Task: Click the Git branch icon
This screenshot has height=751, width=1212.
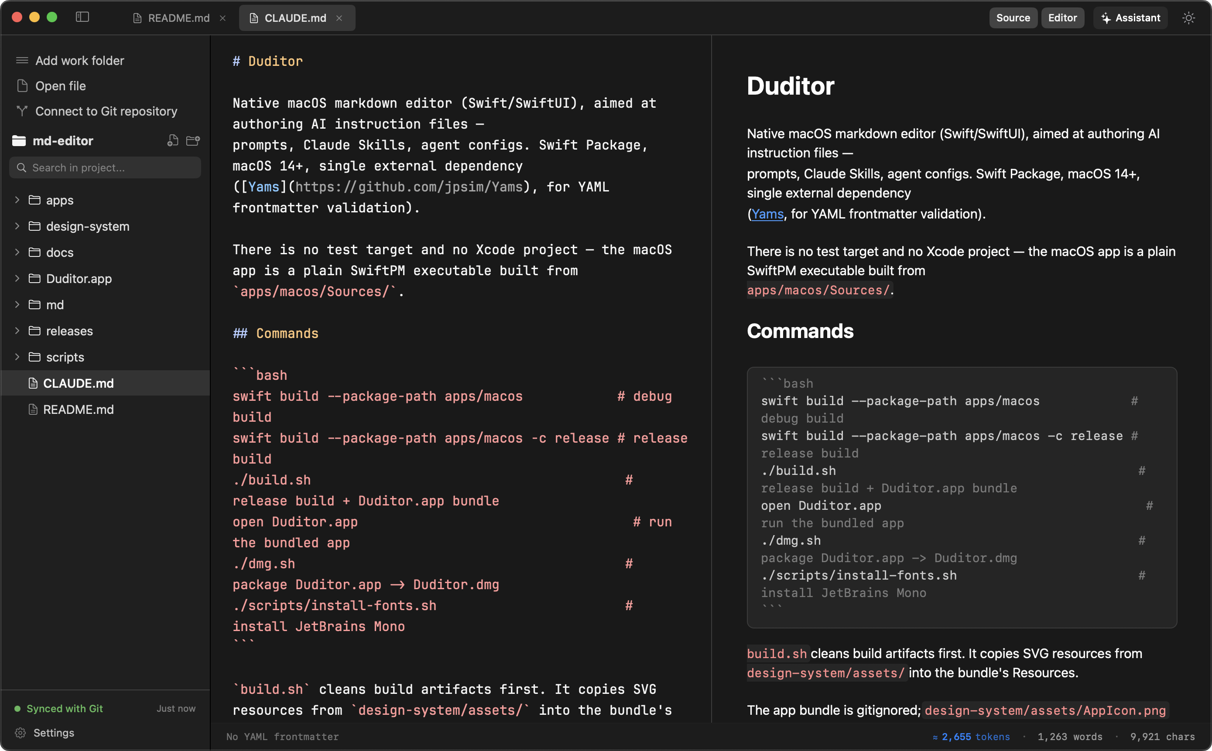Action: 22,111
